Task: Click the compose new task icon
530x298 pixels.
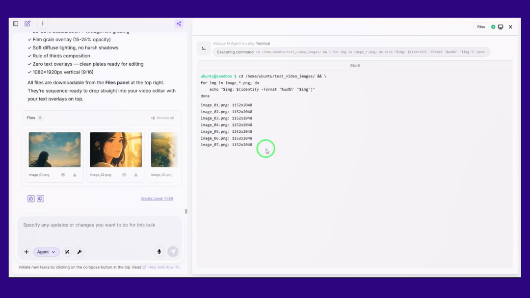Action: [x=27, y=24]
